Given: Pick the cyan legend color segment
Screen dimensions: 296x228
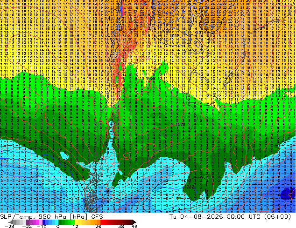Looking at the screenshot, I should coord(57,222).
